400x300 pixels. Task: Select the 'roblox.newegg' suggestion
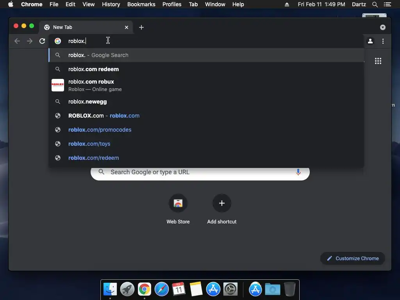(x=206, y=102)
